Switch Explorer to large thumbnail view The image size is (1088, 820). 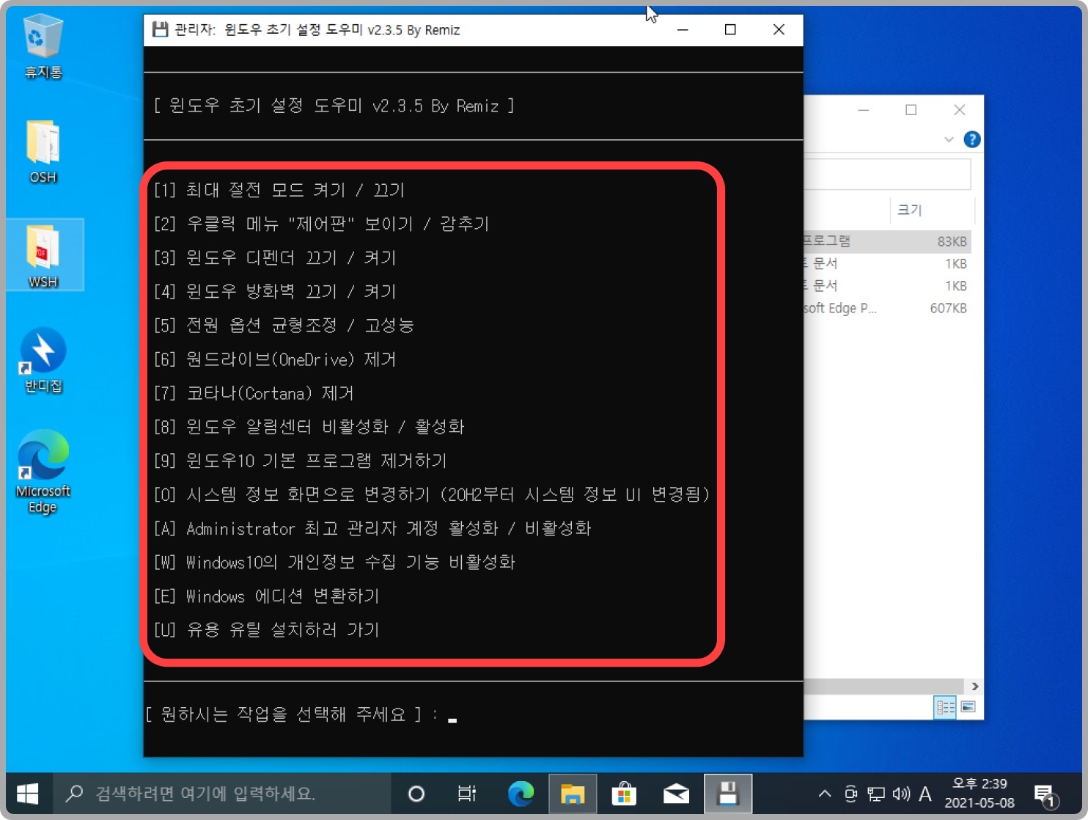969,707
